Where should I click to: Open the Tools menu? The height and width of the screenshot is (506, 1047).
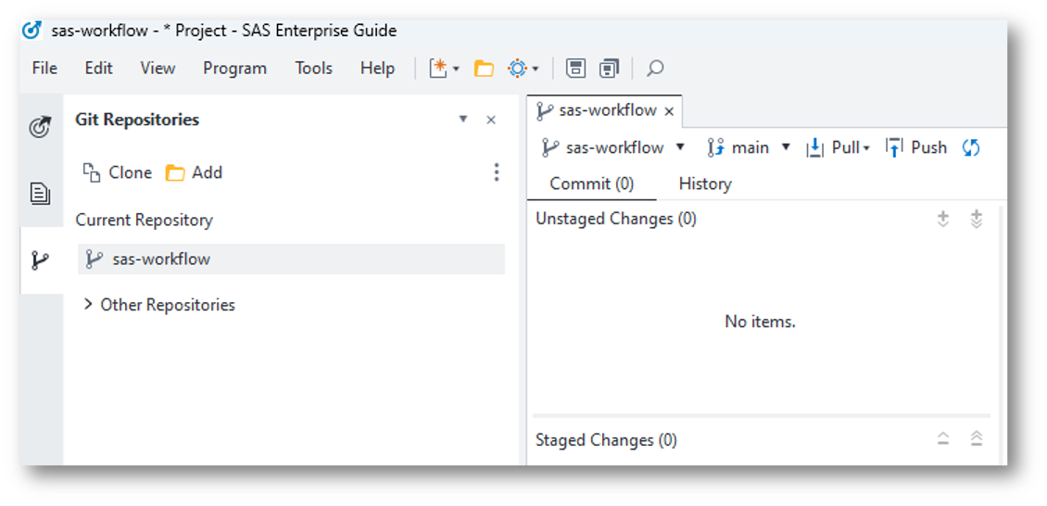tap(313, 69)
